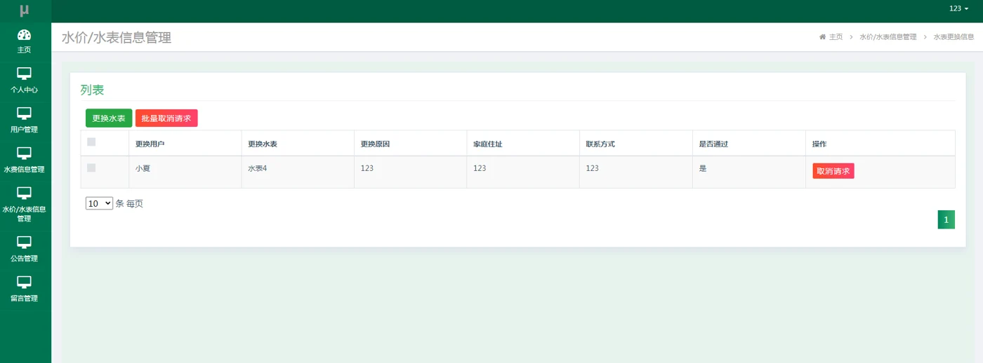Click the 水价/水表信息管理 page title
This screenshot has height=363, width=983.
click(117, 38)
